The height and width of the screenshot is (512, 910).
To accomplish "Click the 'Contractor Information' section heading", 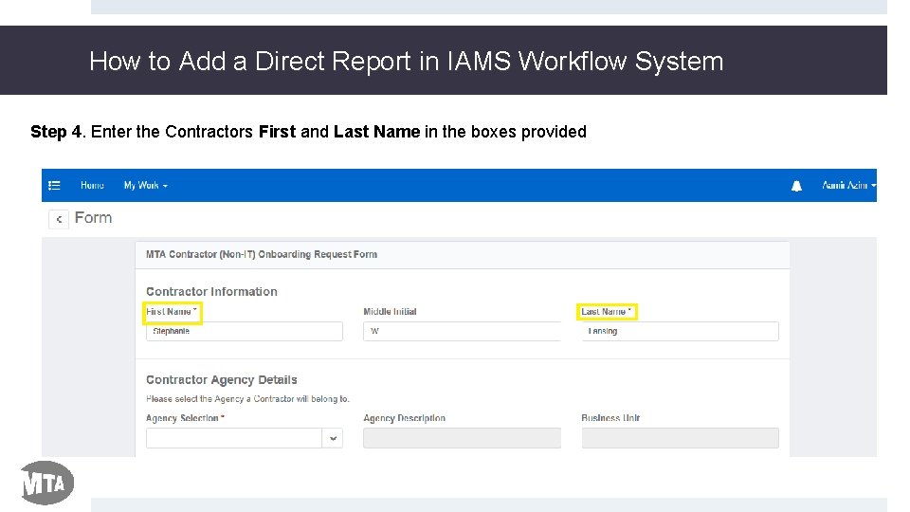I will coord(211,291).
